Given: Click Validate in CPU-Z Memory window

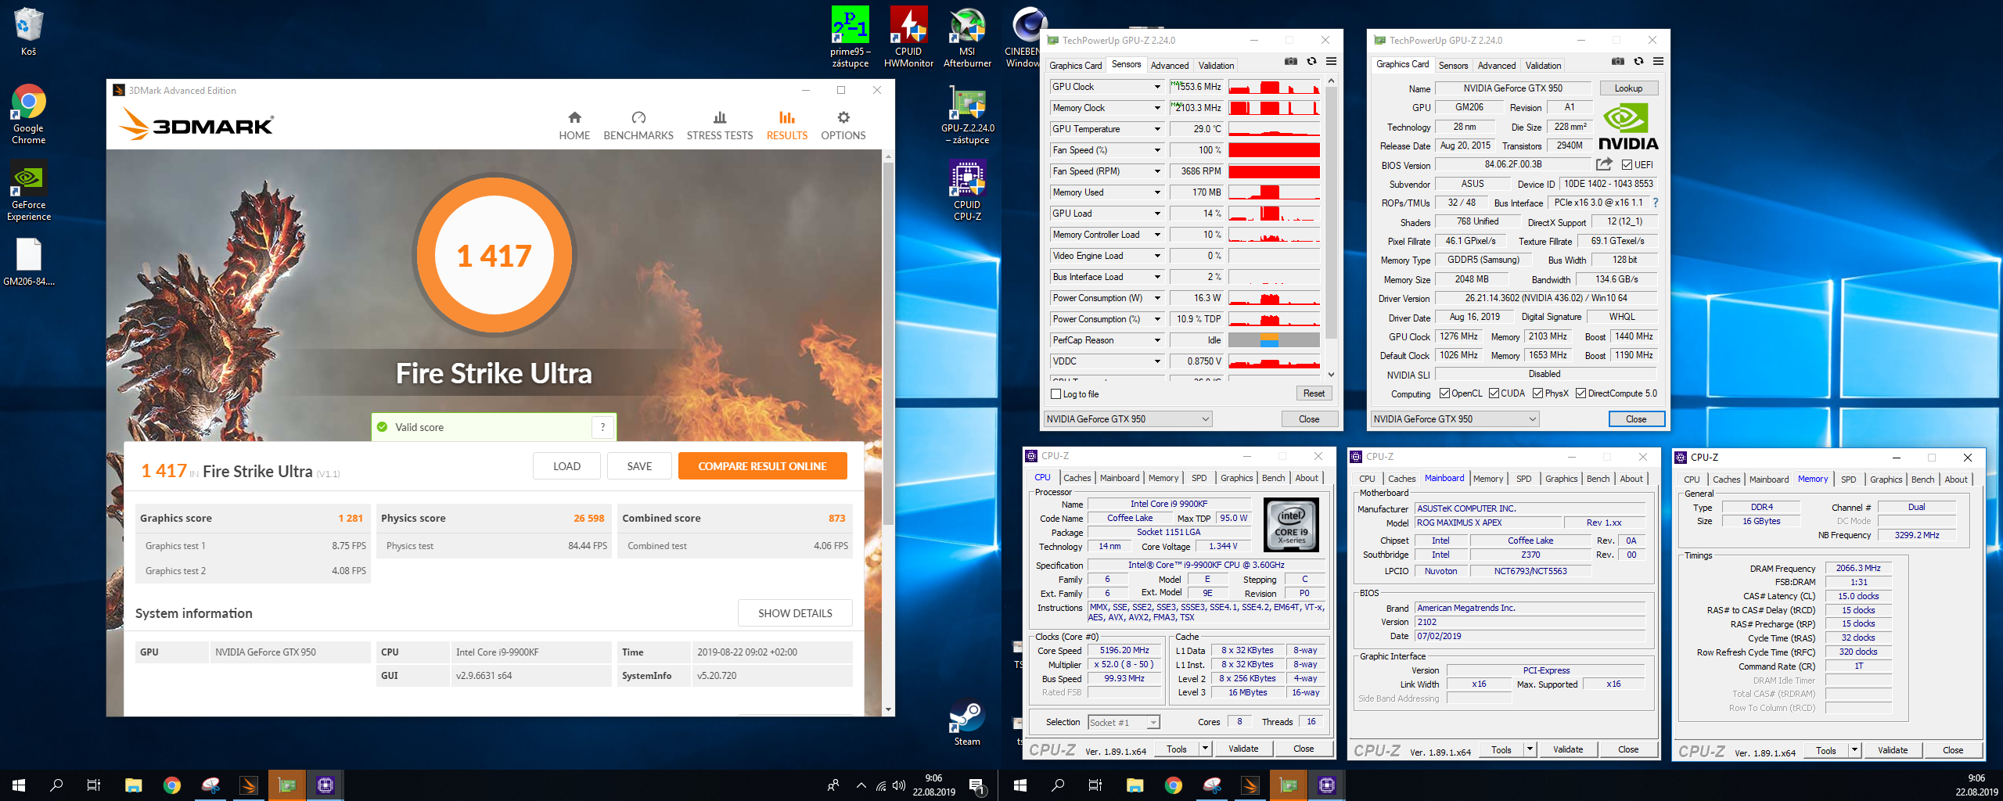Looking at the screenshot, I should [x=1892, y=750].
